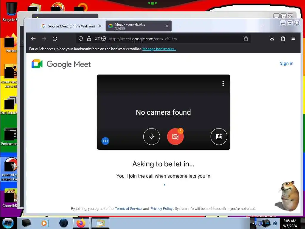Click the hamster desktop gadget
Viewport: 305px width, 229px height.
288,196
